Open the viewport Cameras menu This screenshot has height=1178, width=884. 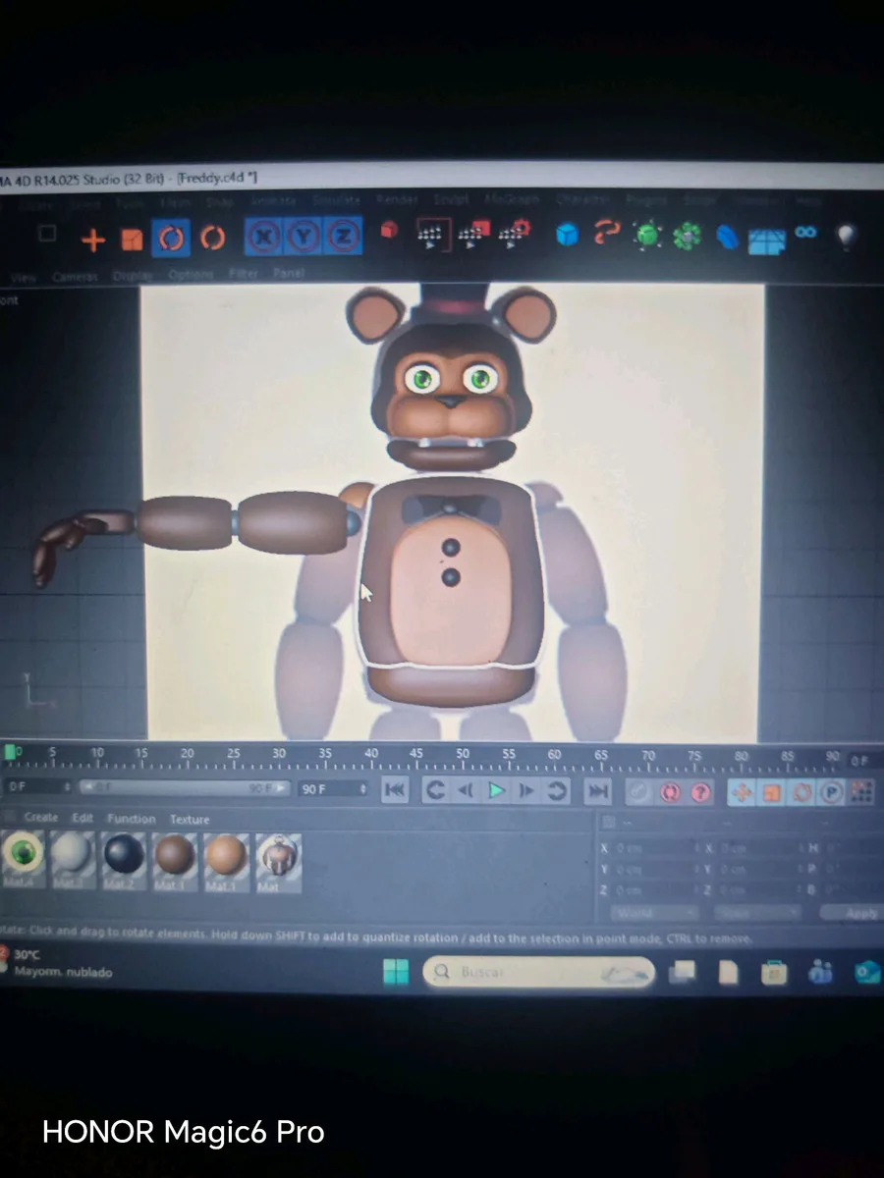[75, 277]
